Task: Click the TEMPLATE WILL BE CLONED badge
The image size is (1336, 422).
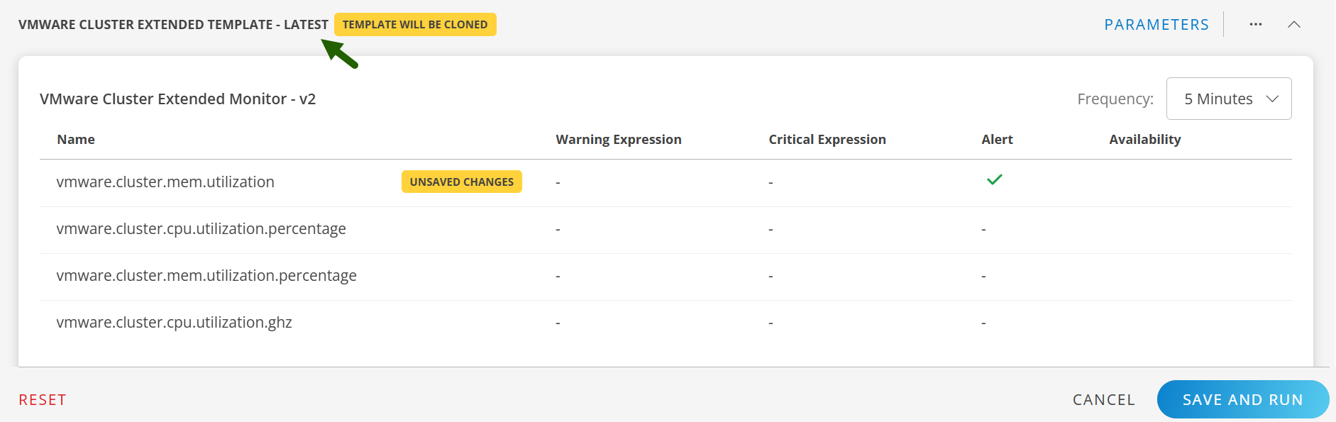Action: (415, 24)
